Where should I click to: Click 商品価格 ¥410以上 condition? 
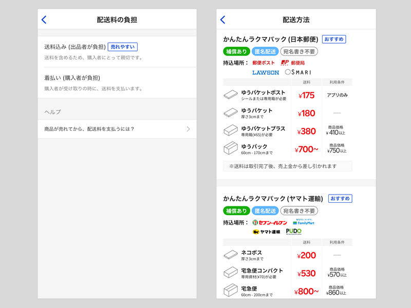[336, 130]
